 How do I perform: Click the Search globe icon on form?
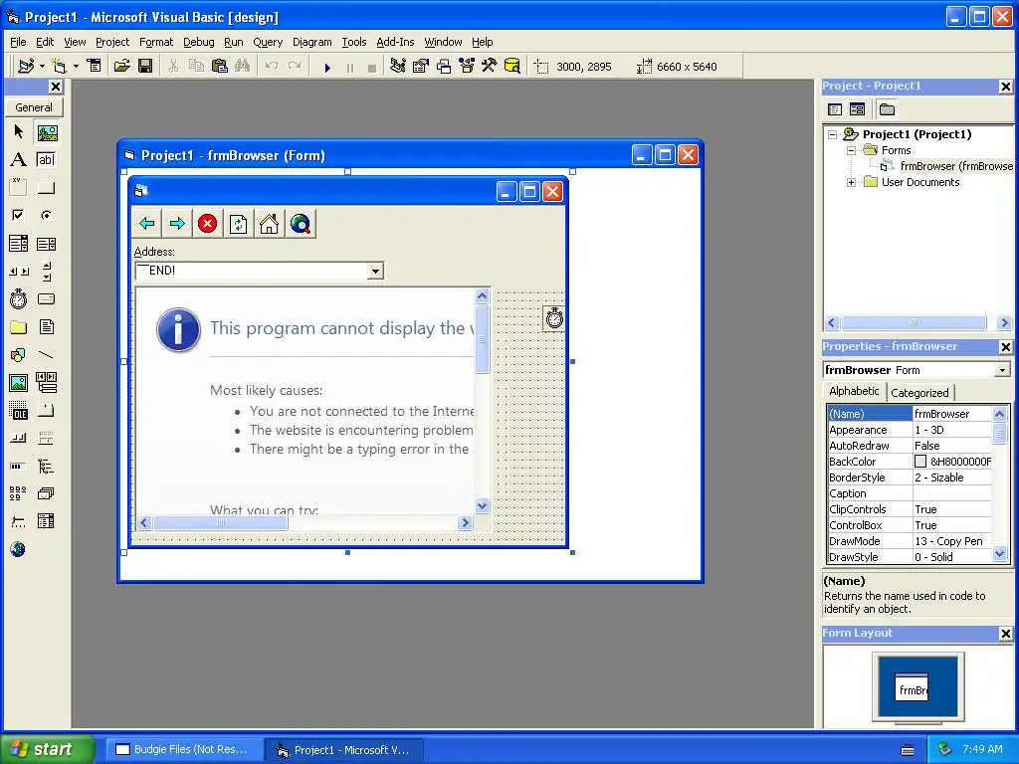301,224
